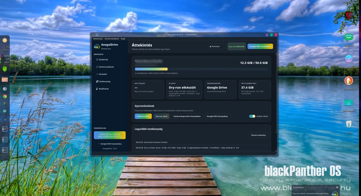
Task: Open the green shield security icon in dock
Action: [x=5, y=69]
